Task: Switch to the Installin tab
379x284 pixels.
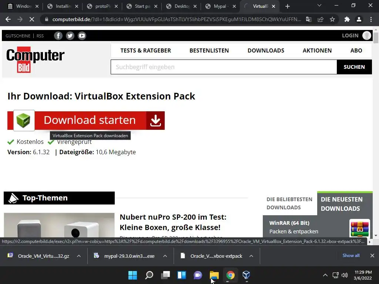Action: (63, 6)
